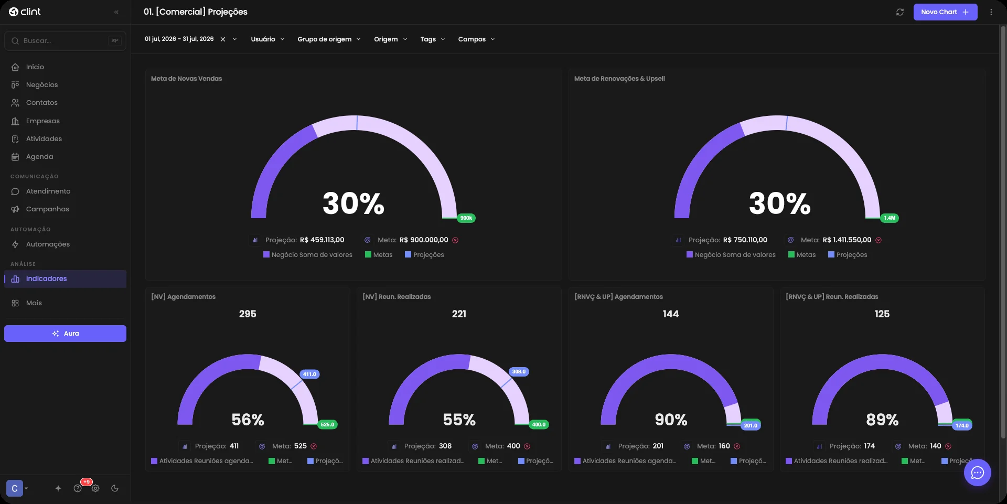1007x504 pixels.
Task: Go to Início in the sidebar
Action: pyautogui.click(x=66, y=67)
